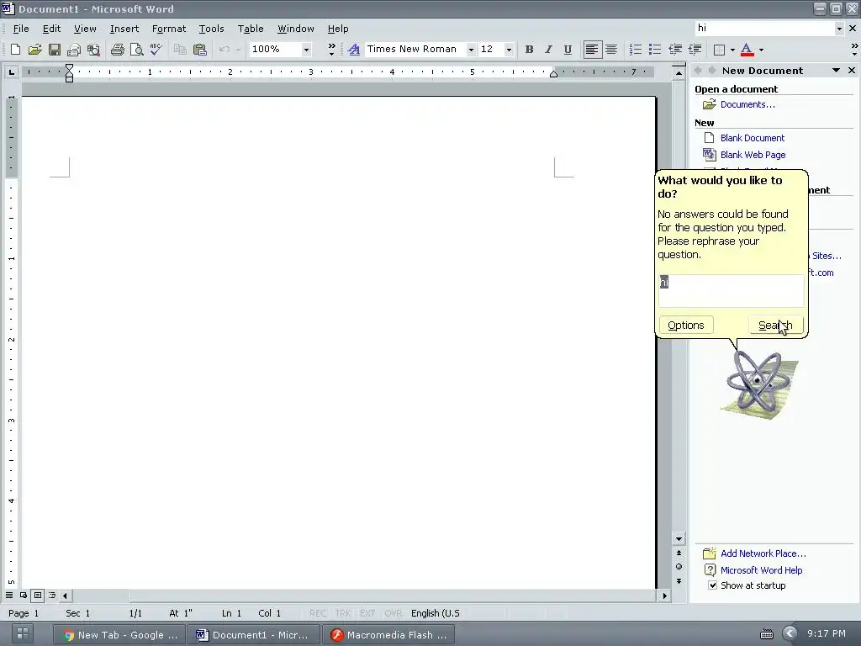Print the document using printer icon

pos(117,50)
